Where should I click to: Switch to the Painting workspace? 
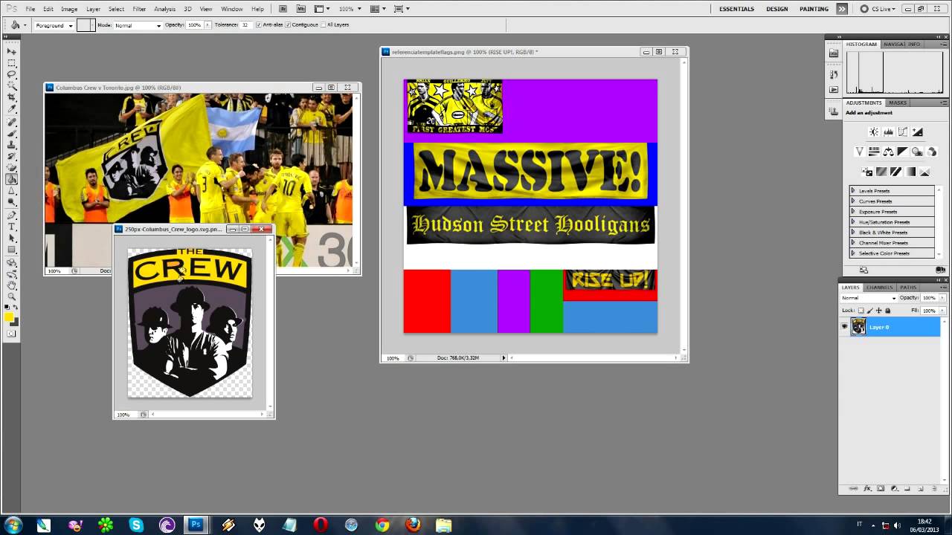click(x=814, y=9)
